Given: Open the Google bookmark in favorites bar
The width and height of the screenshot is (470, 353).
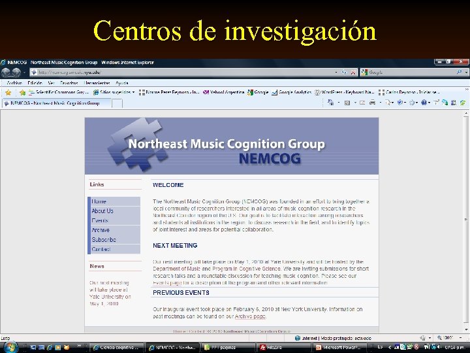Looking at the screenshot, I should 258,92.
